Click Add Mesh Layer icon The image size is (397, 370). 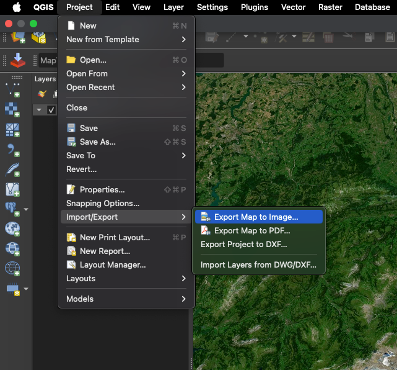[x=12, y=130]
